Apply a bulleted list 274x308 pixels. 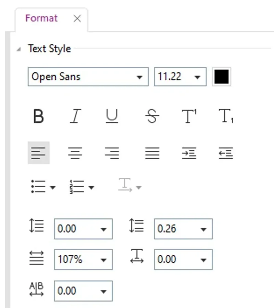(38, 187)
